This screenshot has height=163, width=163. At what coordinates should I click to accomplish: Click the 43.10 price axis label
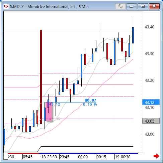pos(149,108)
